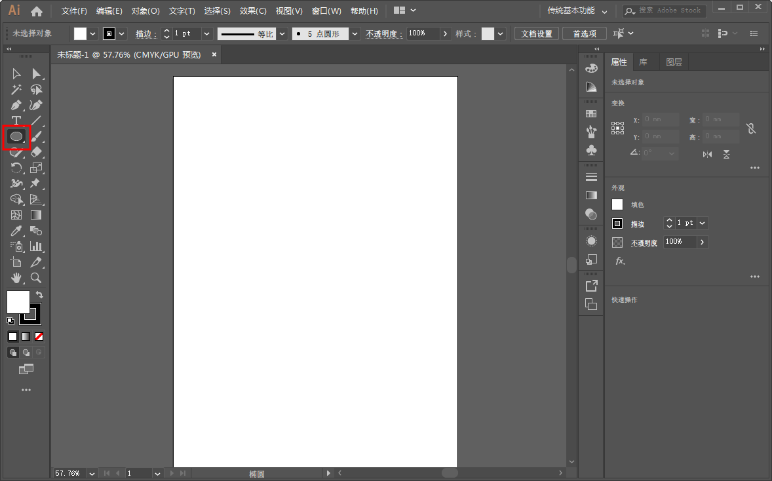Viewport: 772px width, 481px height.
Task: Open graphic style 样式 dropdown
Action: [500, 33]
